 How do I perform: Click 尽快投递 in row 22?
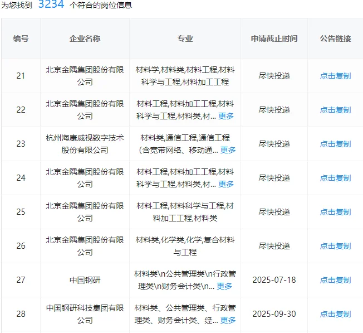point(274,110)
